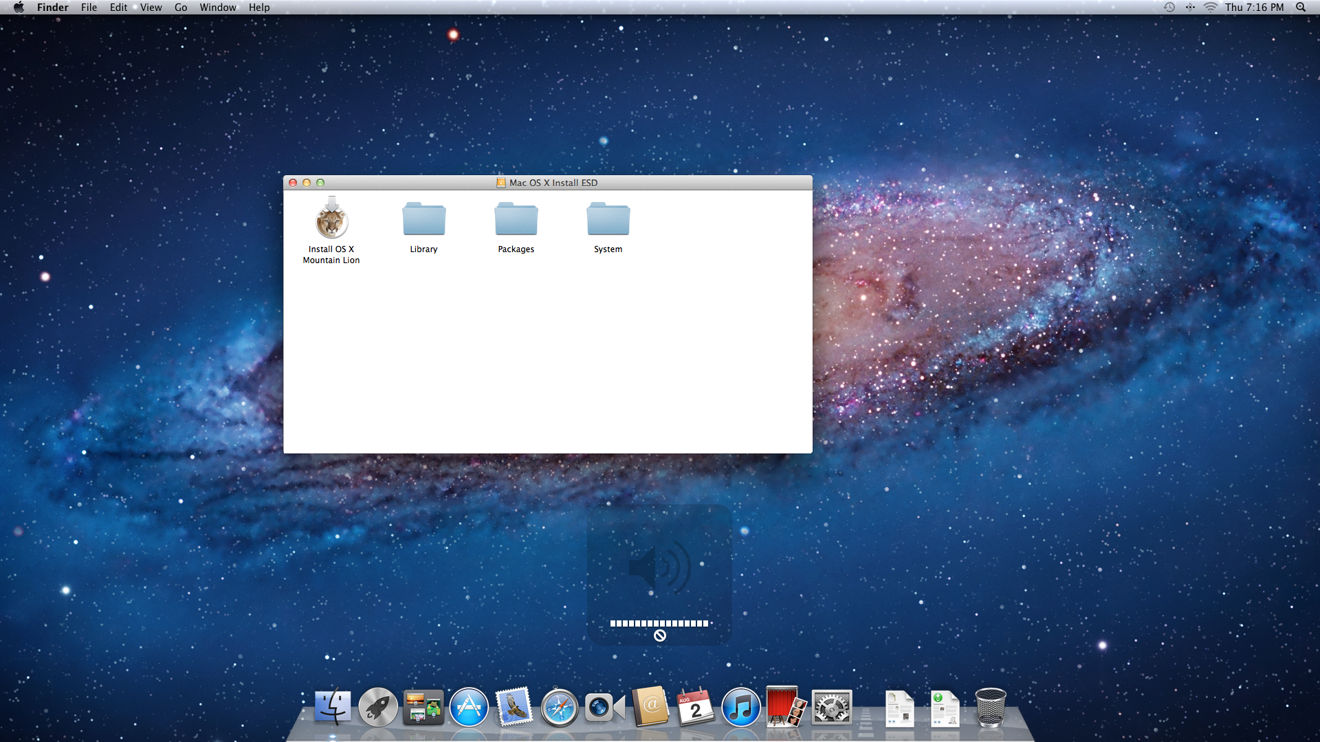
Task: Select the System folder
Action: tap(608, 221)
